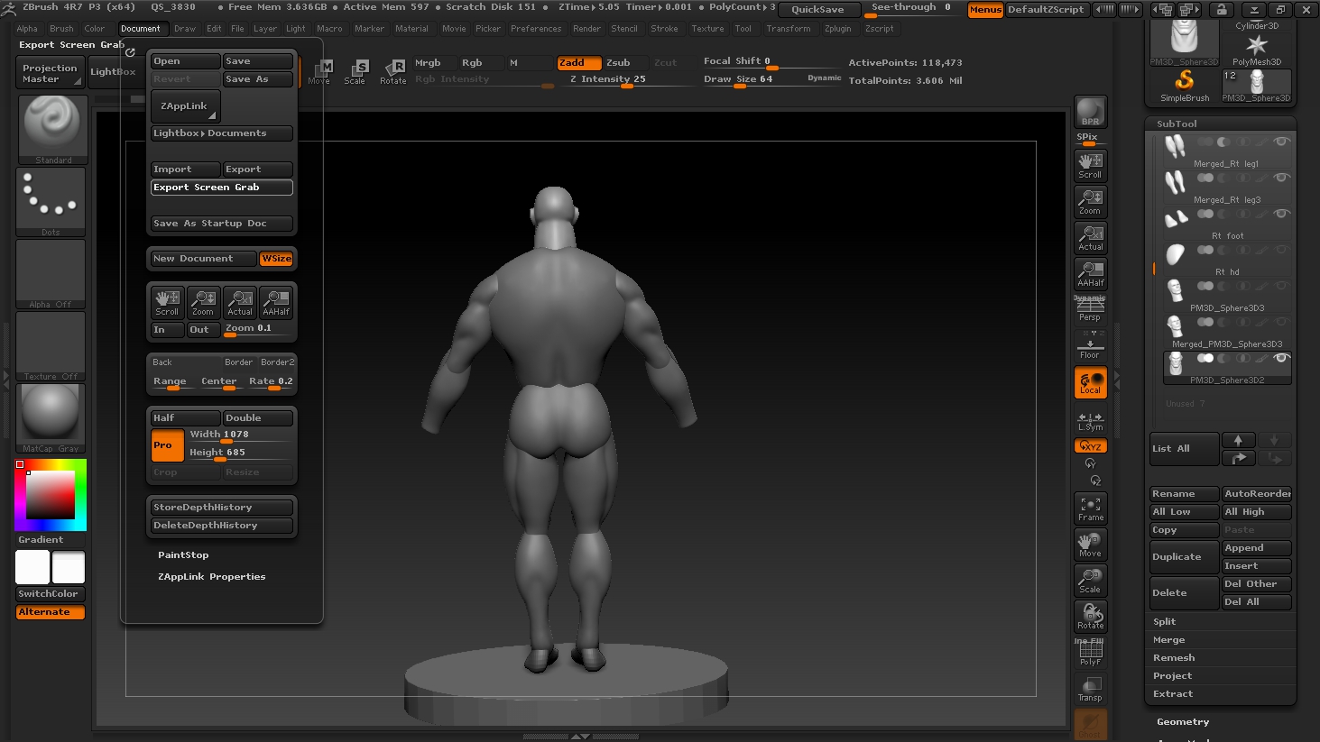Click AAHalf icon in Document panel

coord(275,302)
